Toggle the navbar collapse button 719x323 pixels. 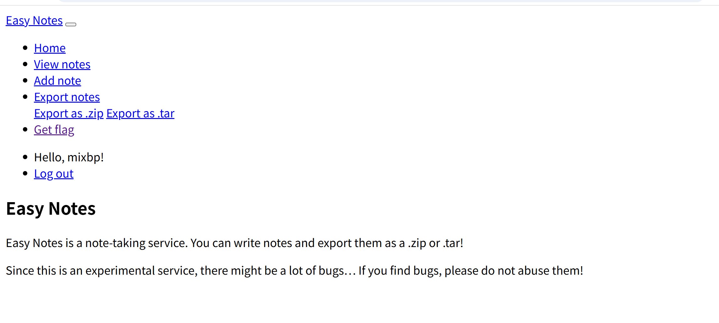point(71,24)
